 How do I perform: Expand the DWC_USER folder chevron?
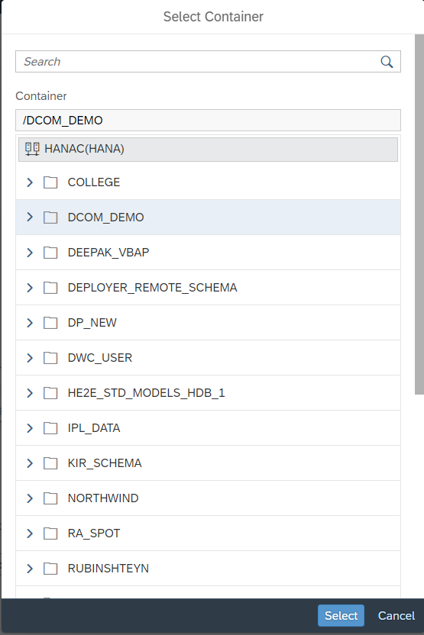point(30,358)
